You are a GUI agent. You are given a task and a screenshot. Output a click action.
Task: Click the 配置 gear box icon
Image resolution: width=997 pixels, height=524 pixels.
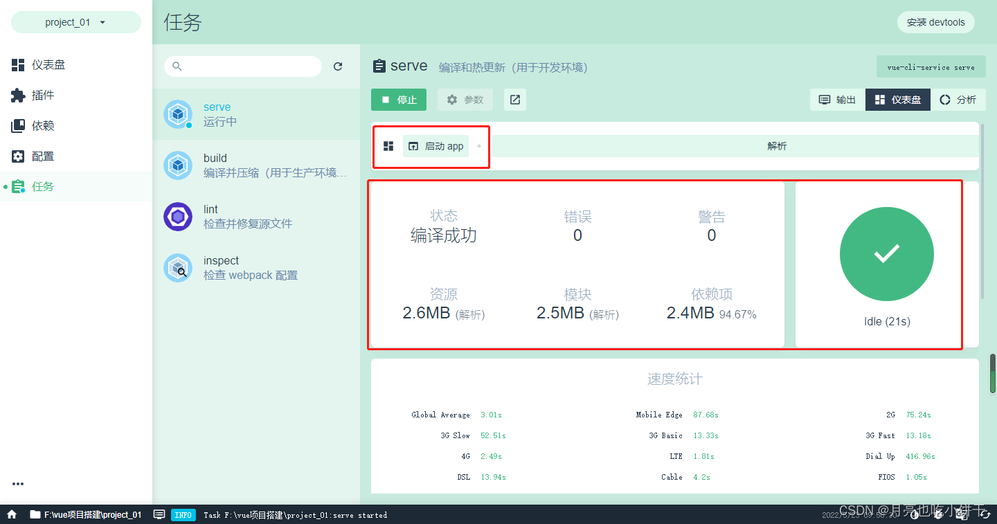tap(18, 156)
